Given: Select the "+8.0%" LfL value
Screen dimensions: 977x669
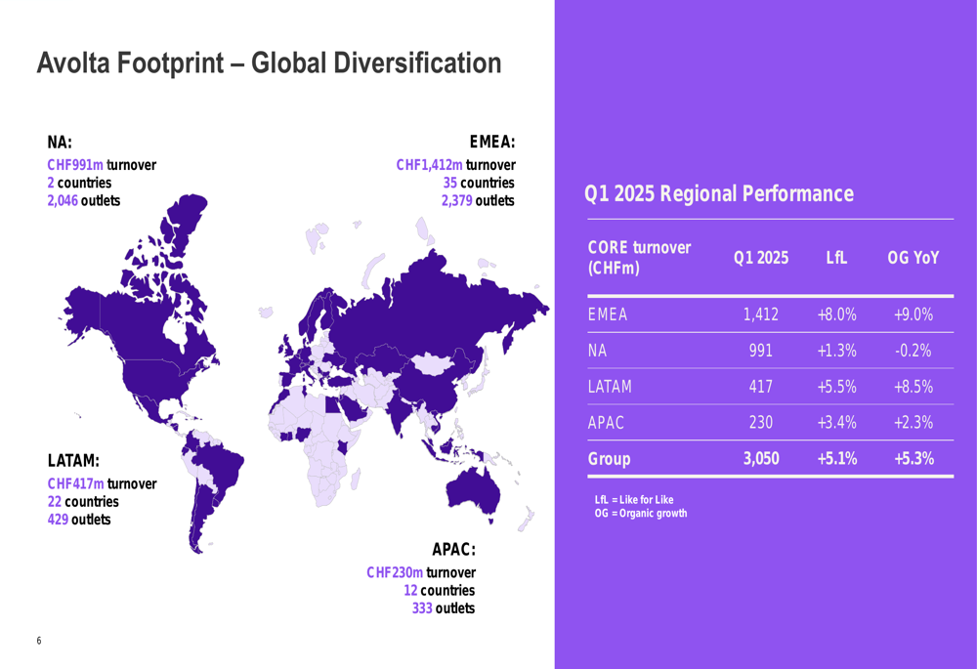Looking at the screenshot, I should coord(837,314).
